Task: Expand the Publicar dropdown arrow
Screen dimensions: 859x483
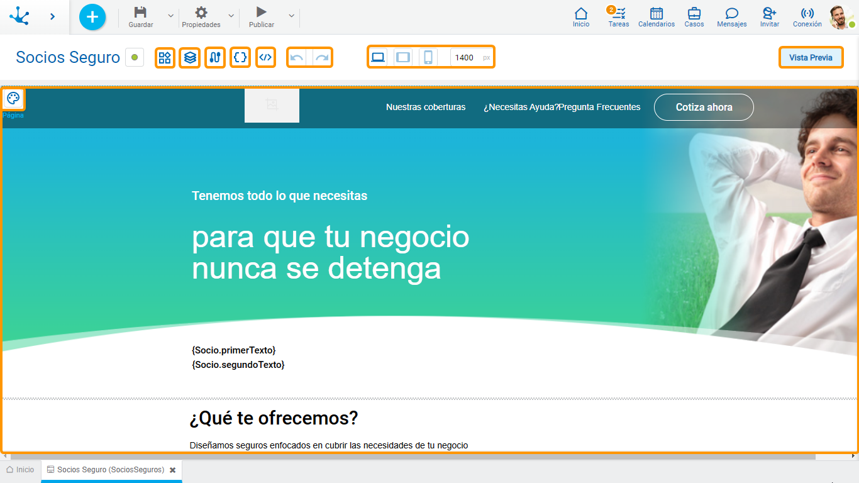Action: [291, 16]
